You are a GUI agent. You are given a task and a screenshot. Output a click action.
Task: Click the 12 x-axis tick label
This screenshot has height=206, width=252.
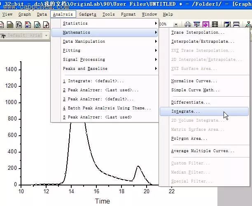pos(46,191)
